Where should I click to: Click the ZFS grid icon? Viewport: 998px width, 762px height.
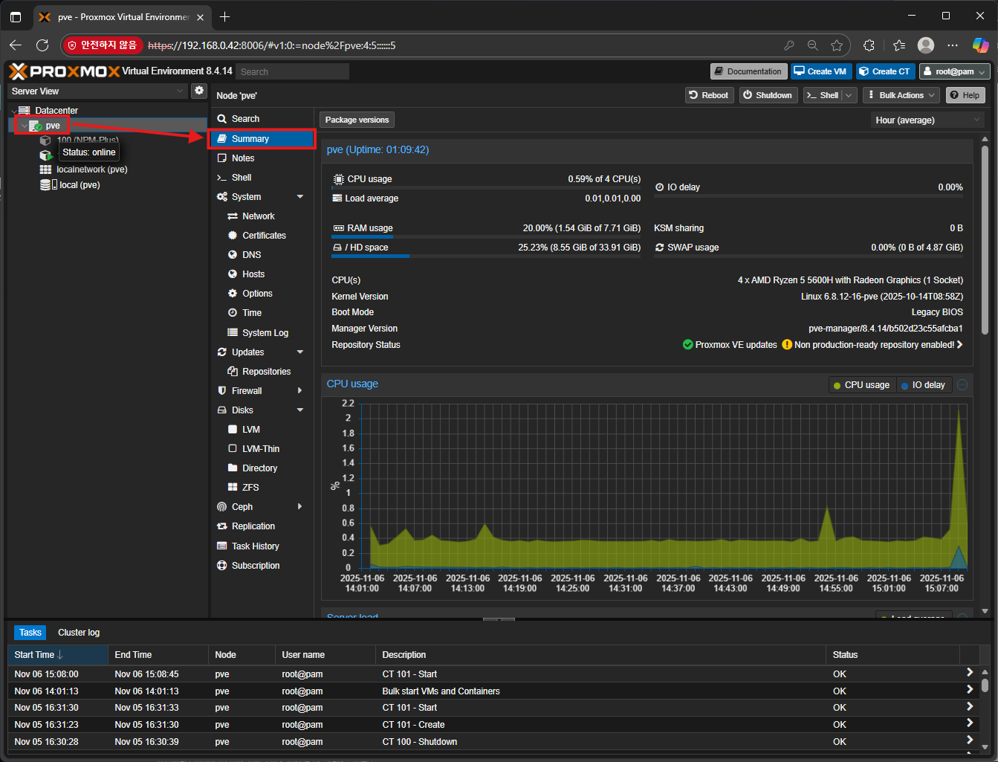[x=233, y=488]
